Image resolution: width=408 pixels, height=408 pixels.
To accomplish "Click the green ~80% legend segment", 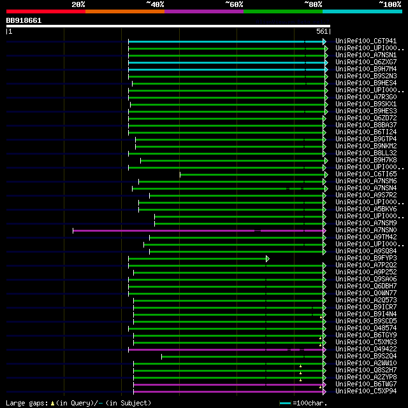I will point(283,11).
